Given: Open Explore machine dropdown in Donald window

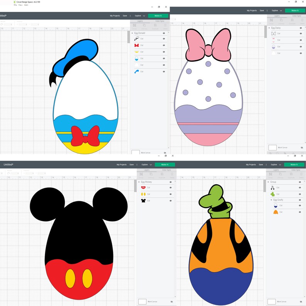Looking at the screenshot, I should (140, 16).
